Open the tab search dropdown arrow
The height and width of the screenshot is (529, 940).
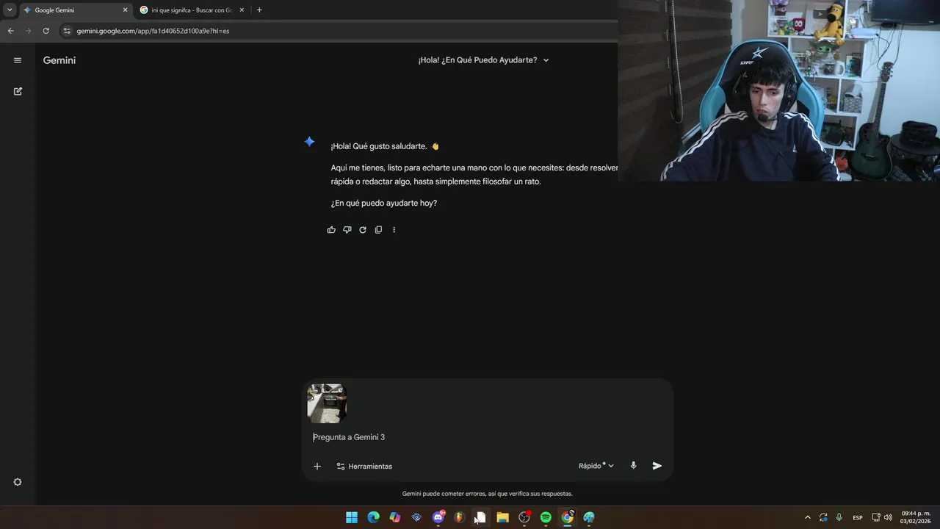click(x=10, y=10)
